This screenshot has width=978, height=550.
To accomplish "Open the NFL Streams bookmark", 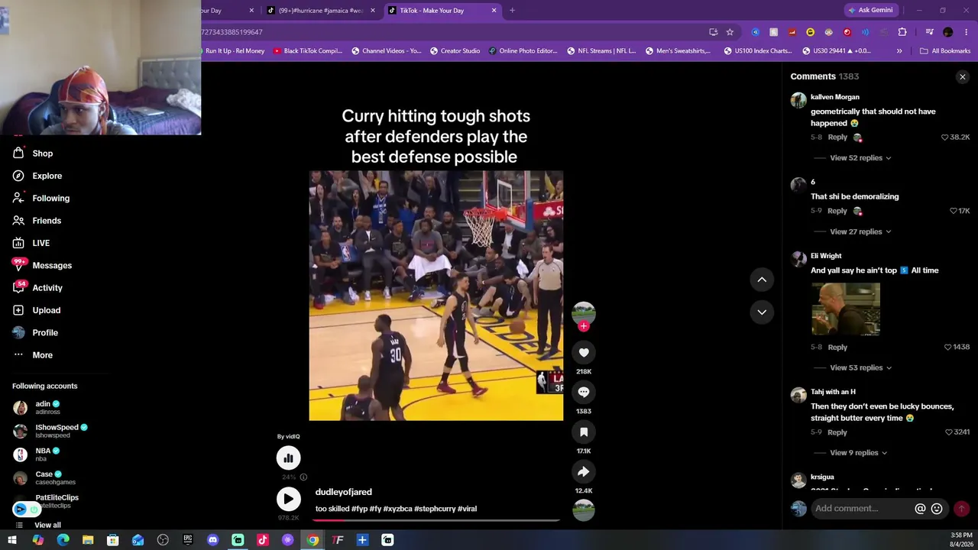I will [601, 51].
